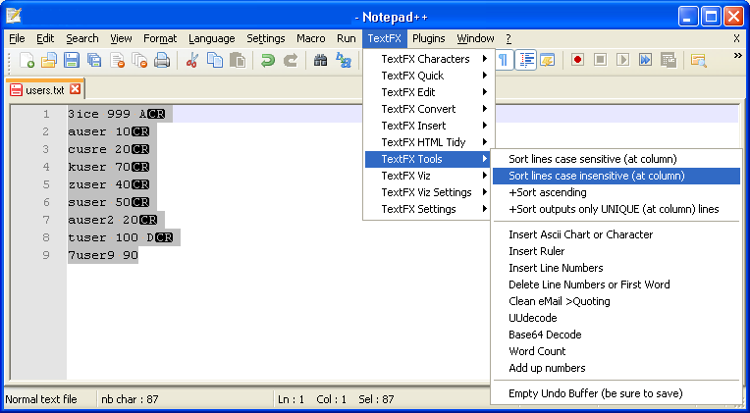Click the Save All icon
The height and width of the screenshot is (413, 750).
(94, 60)
